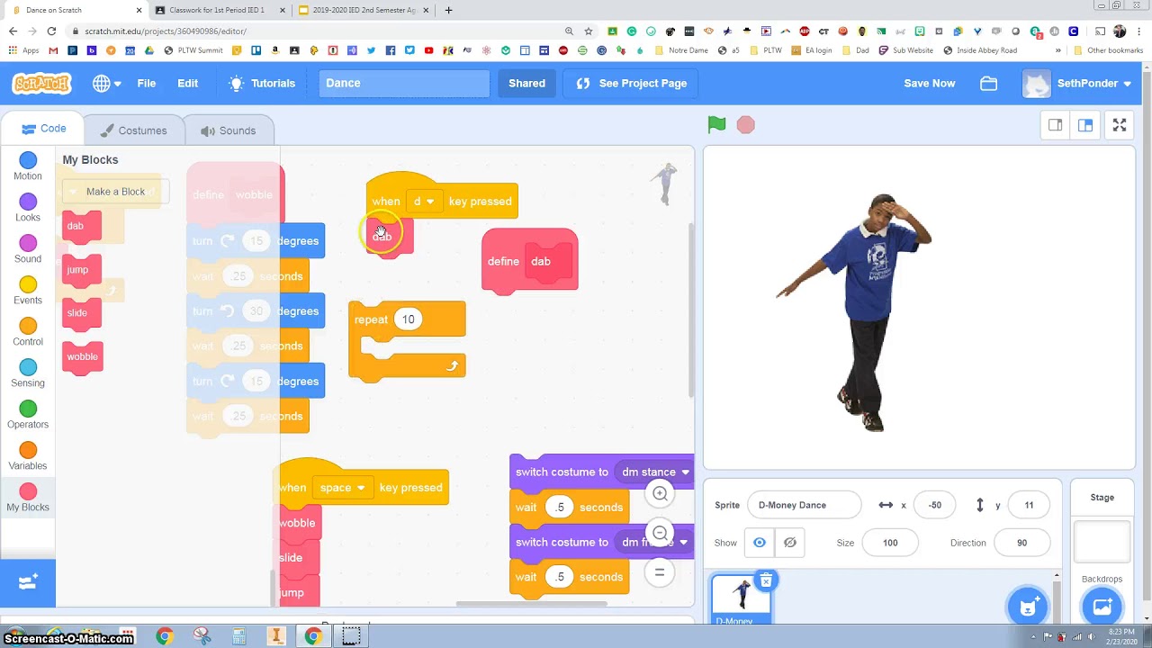Click the sprite x position field

pos(935,505)
